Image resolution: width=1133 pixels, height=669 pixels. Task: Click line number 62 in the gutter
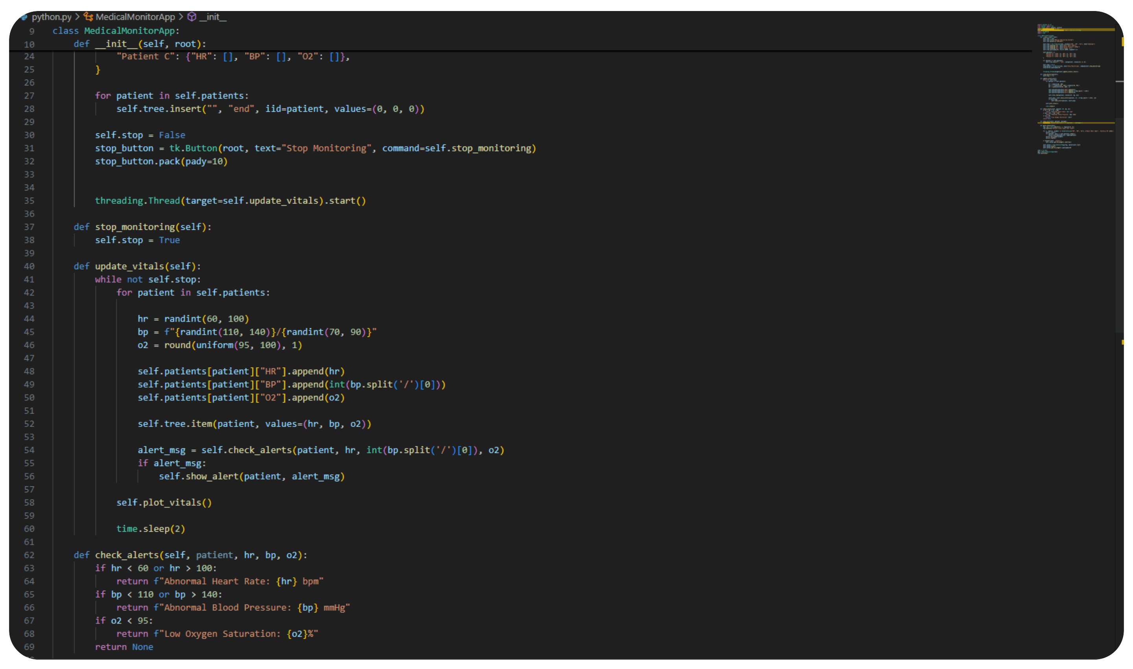coord(29,555)
